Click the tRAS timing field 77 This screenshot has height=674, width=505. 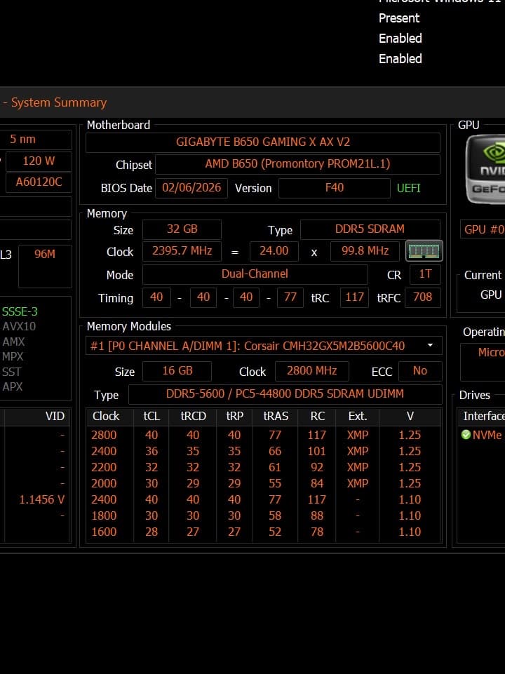[290, 297]
